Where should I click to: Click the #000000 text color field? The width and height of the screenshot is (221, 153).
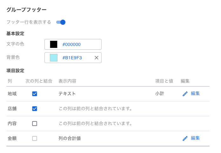pos(73,44)
